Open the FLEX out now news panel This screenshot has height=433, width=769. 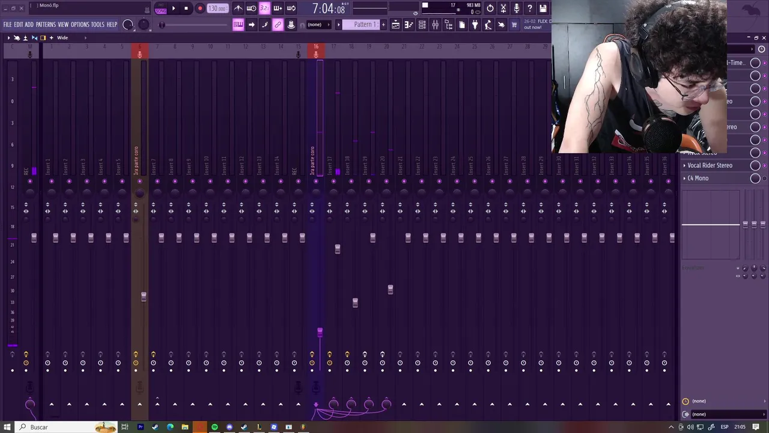pyautogui.click(x=536, y=25)
